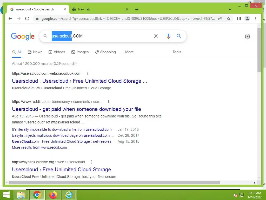This screenshot has width=266, height=200.
Task: Open the search Tools options
Action: pyautogui.click(x=177, y=52)
